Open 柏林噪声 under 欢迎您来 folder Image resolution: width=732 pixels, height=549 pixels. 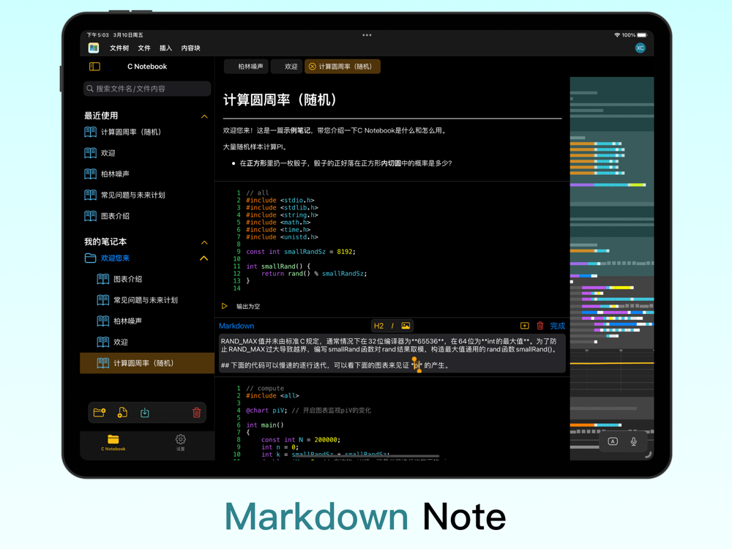pyautogui.click(x=147, y=321)
